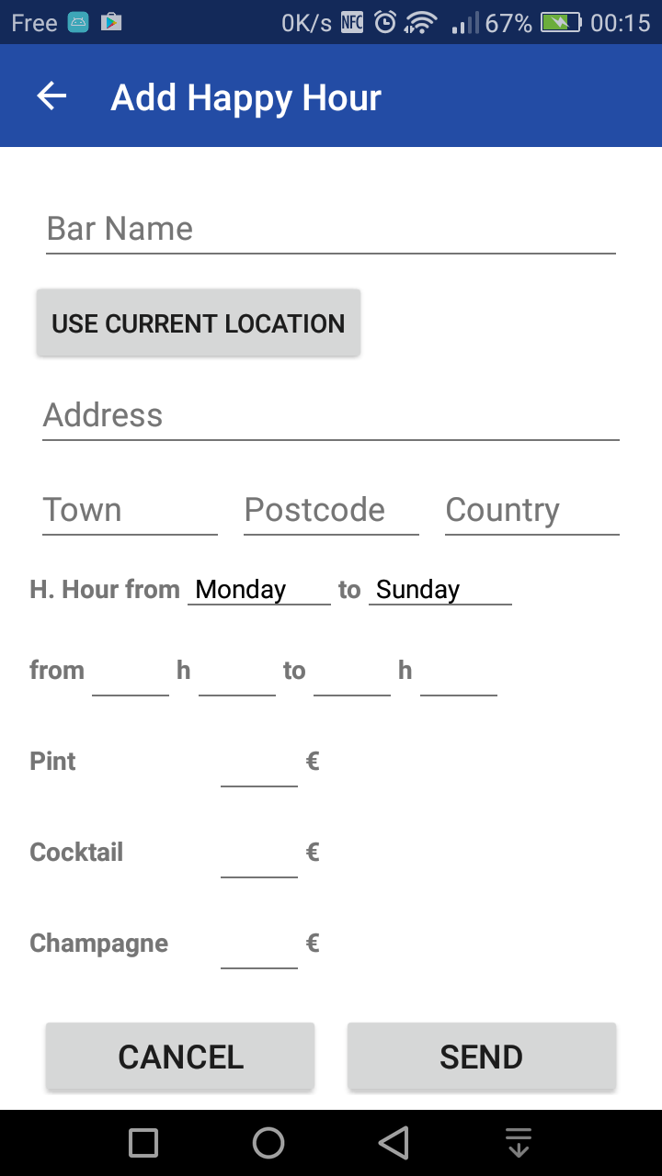This screenshot has height=1176, width=662.
Task: Select the Town text field
Action: click(x=130, y=510)
